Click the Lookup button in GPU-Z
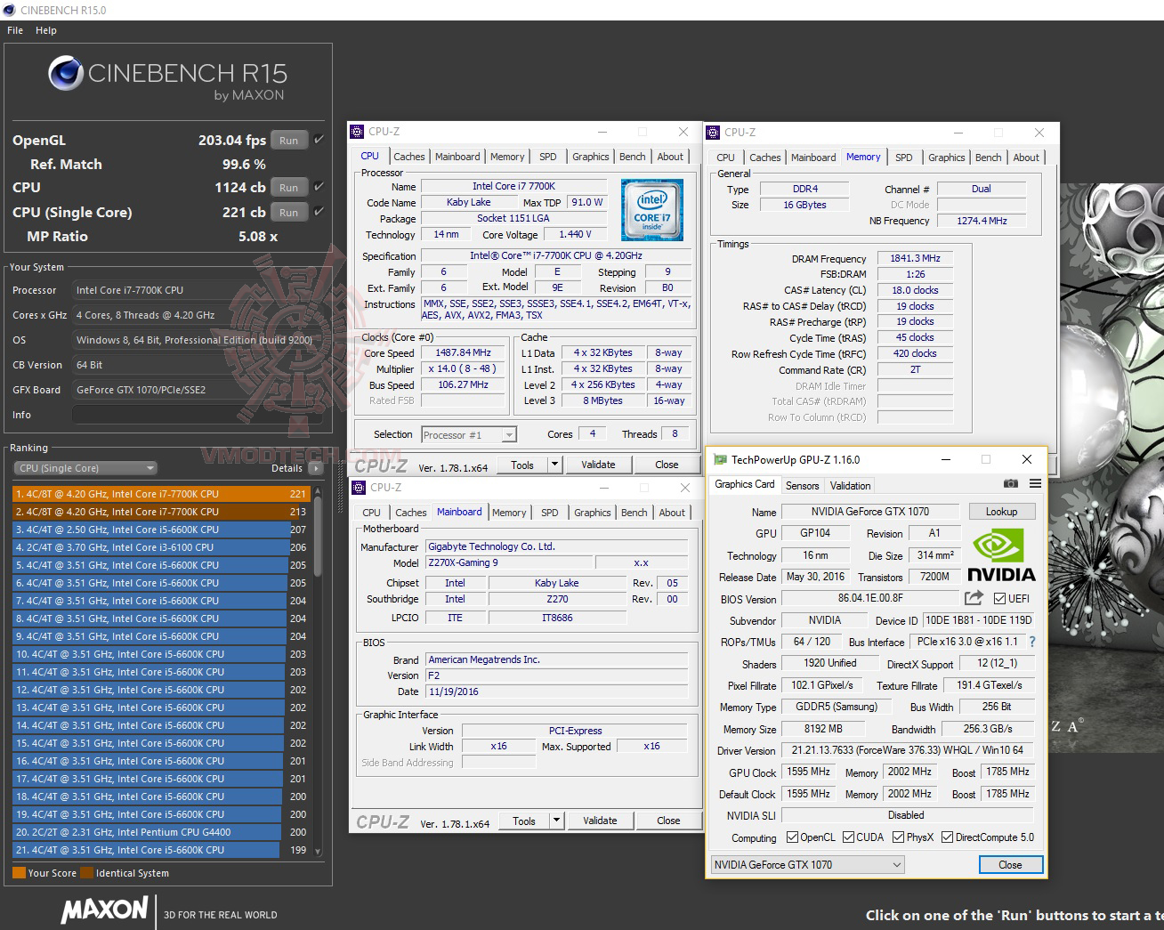The image size is (1164, 930). pos(1001,512)
